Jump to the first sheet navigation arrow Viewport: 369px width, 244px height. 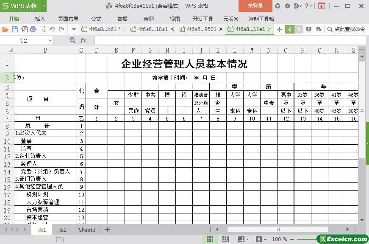tap(6, 230)
